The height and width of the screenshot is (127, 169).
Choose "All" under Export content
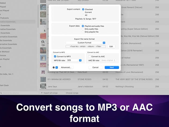tap(83, 15)
